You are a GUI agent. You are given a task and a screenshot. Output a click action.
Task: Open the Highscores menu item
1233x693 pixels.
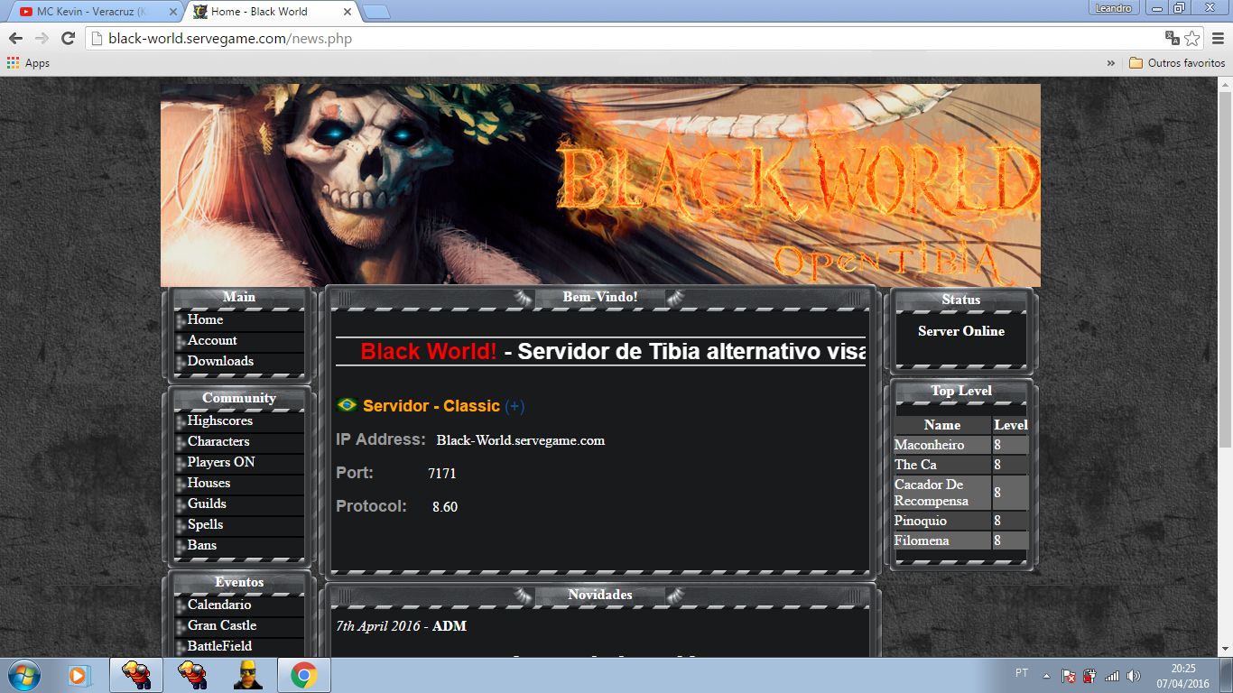coord(219,420)
